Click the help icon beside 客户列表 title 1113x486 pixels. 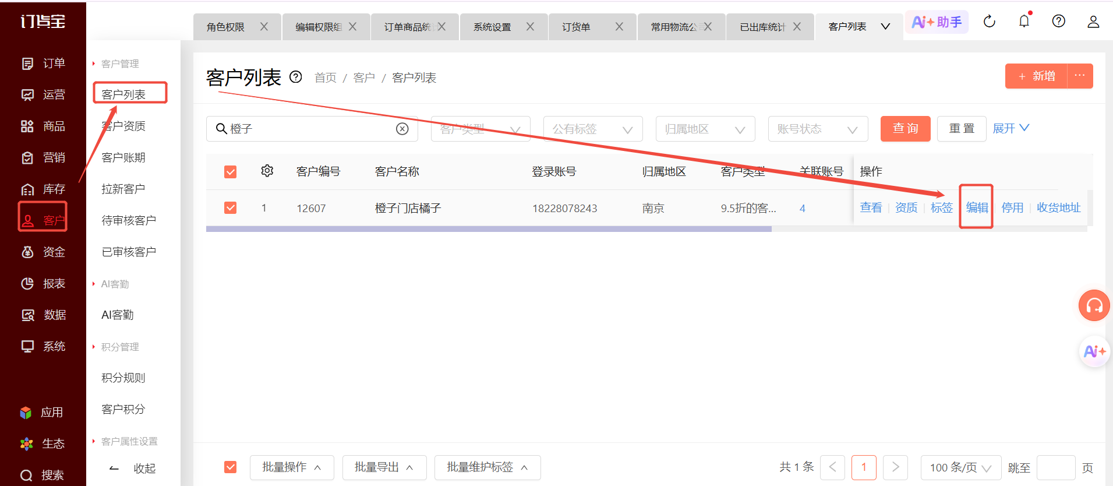(x=296, y=77)
